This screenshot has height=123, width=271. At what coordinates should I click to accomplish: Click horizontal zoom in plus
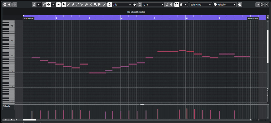(x=266, y=120)
